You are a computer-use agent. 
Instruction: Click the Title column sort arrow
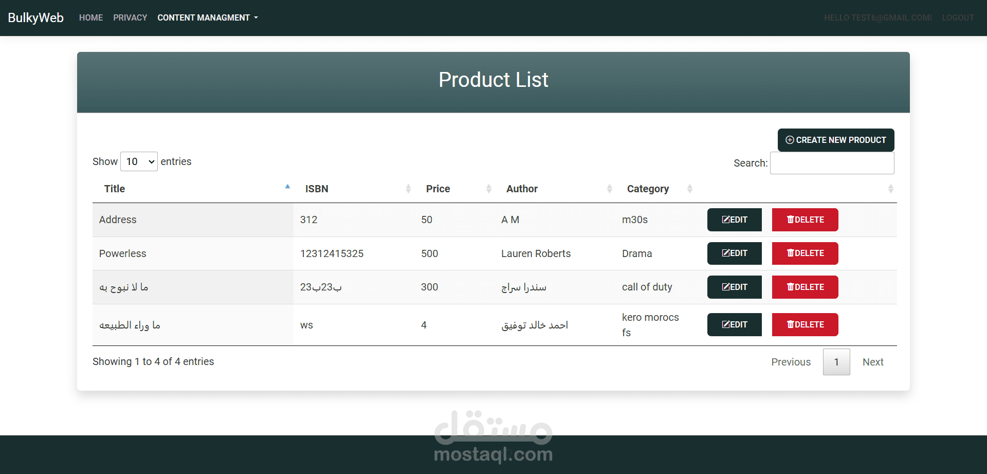287,187
